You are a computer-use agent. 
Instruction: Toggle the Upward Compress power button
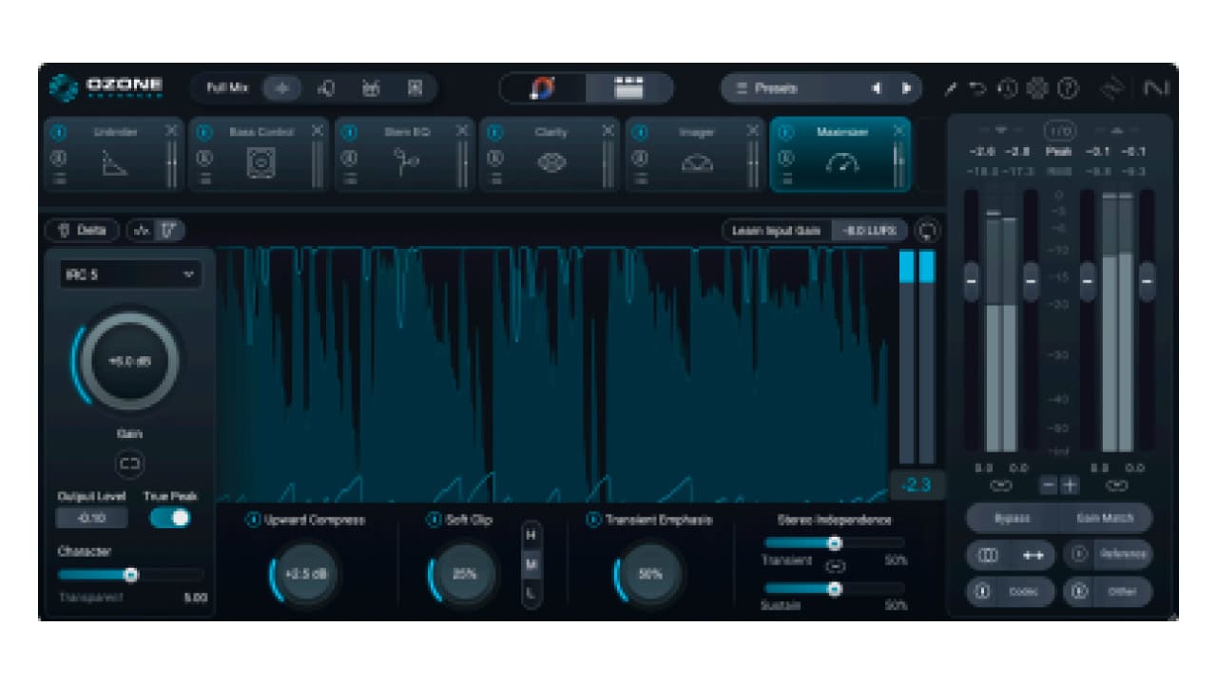(x=253, y=520)
